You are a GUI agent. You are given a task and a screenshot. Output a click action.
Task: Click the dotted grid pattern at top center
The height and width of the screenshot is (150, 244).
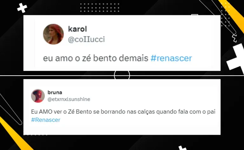point(99,8)
